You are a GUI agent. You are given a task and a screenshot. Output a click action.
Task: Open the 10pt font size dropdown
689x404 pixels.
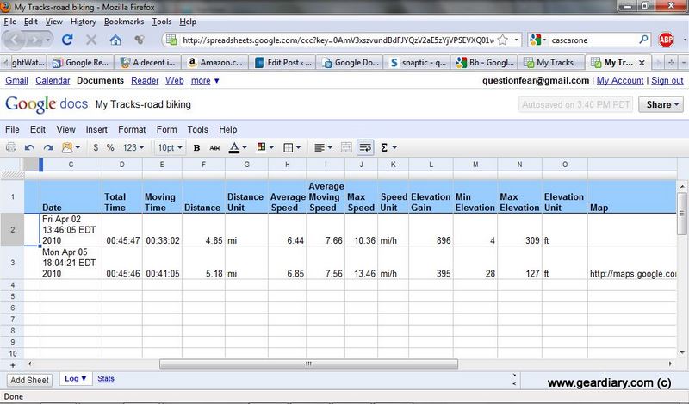tap(171, 147)
